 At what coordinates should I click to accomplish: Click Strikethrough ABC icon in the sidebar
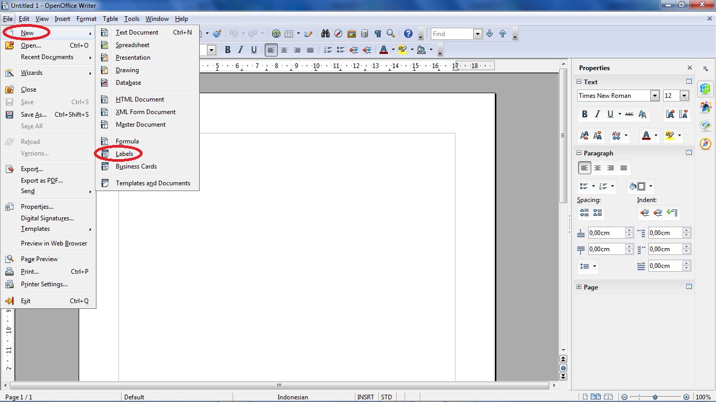point(630,114)
